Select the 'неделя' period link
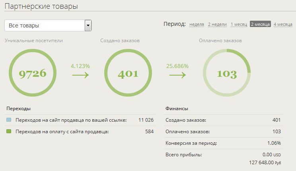Image resolution: width=296 pixels, height=171 pixels. 197,24
